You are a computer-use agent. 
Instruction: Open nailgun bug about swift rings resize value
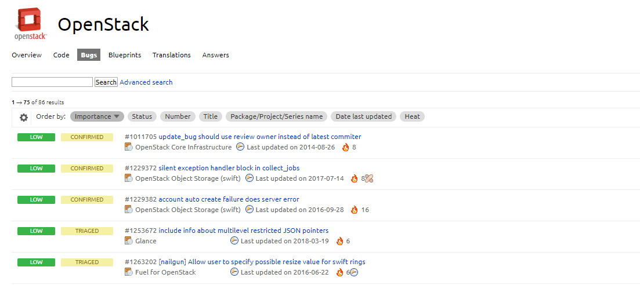pyautogui.click(x=262, y=262)
